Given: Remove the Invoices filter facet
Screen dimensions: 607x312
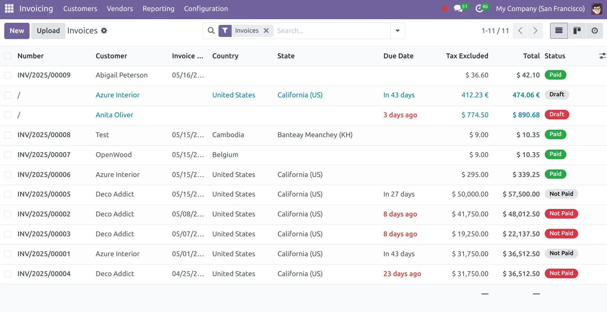Looking at the screenshot, I should [266, 31].
